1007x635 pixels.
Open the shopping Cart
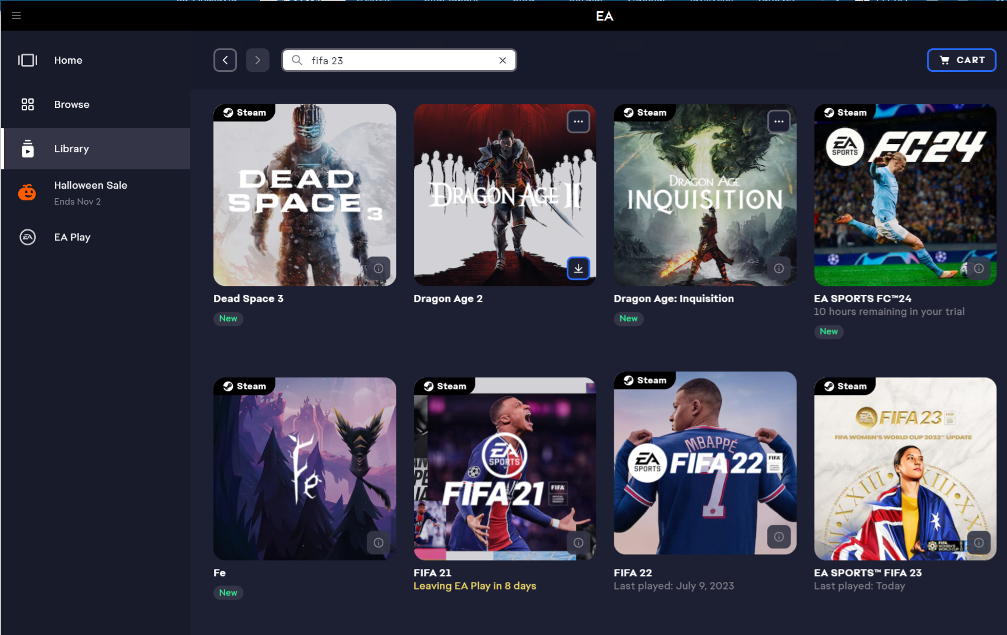coord(962,60)
